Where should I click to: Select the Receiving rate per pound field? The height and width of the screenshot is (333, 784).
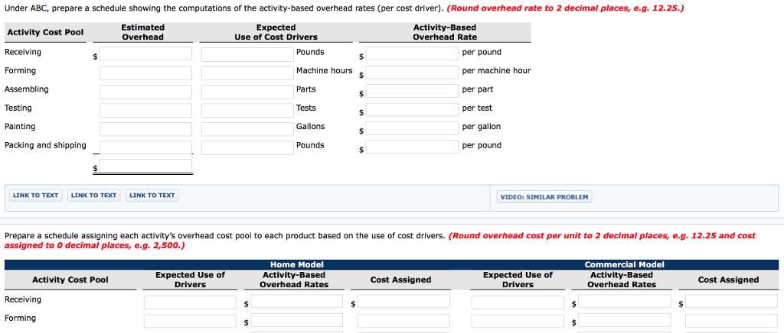point(411,53)
